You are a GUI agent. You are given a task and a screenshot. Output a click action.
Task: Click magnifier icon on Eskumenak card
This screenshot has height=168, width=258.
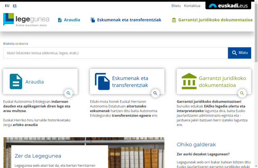point(155,93)
